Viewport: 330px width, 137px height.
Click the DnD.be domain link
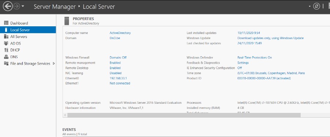(x=115, y=38)
